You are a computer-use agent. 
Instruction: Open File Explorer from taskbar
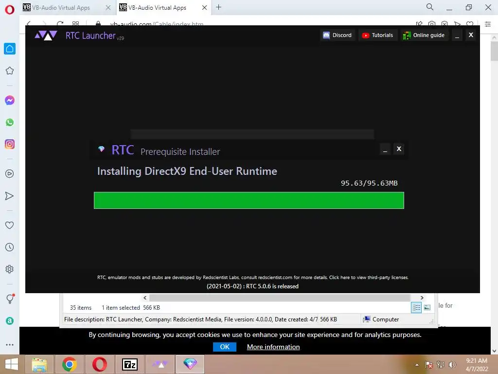pos(39,364)
